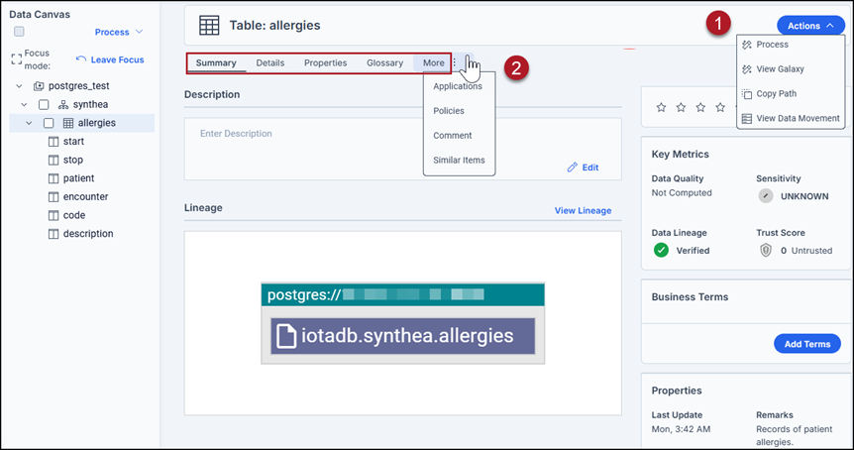Viewport: 854px width, 450px height.
Task: Open the Process dropdown in Data Canvas
Action: 119,32
